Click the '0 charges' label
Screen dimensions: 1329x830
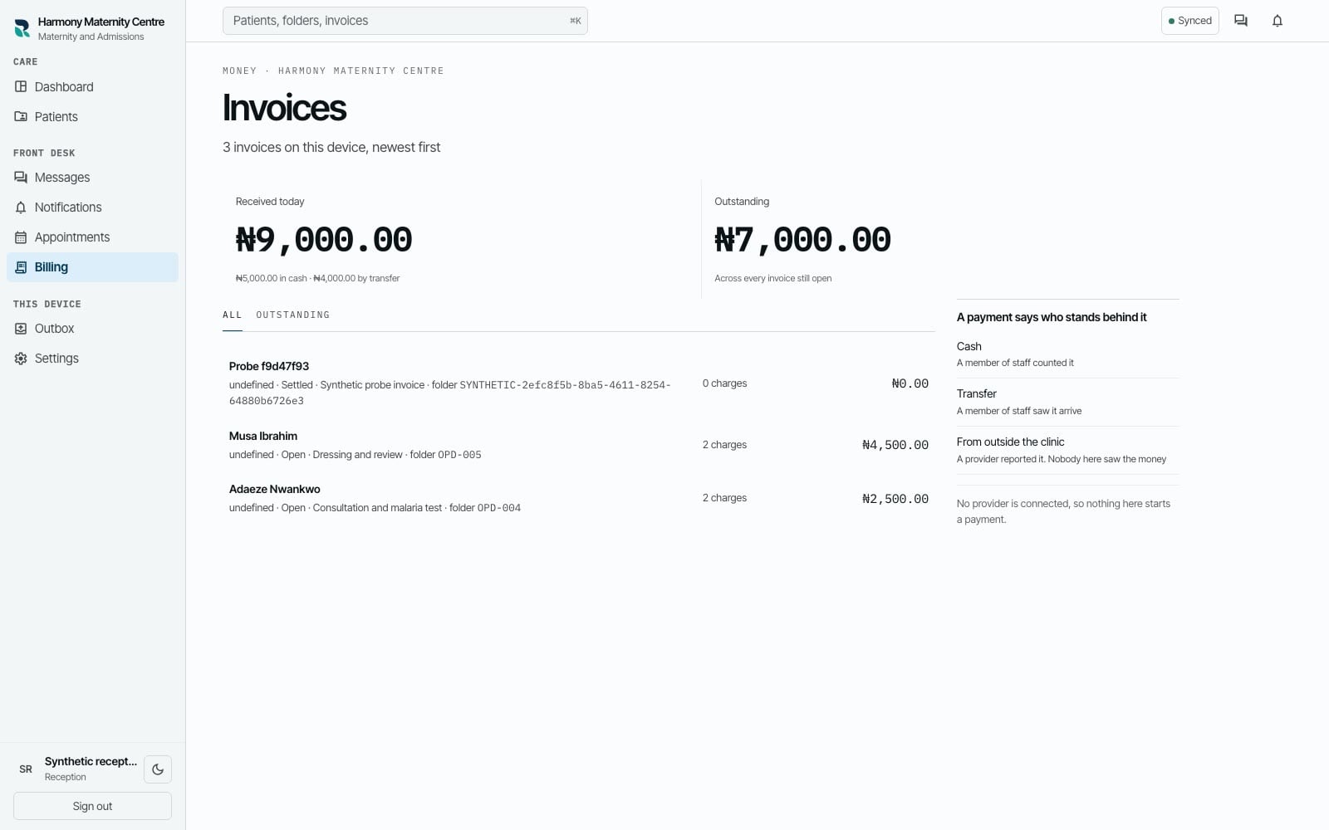pos(724,383)
